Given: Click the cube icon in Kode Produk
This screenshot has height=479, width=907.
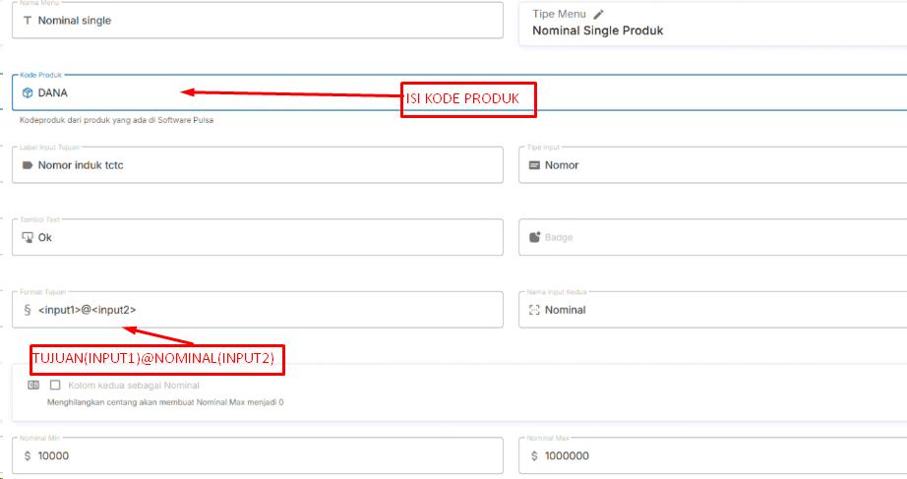Looking at the screenshot, I should pyautogui.click(x=28, y=92).
